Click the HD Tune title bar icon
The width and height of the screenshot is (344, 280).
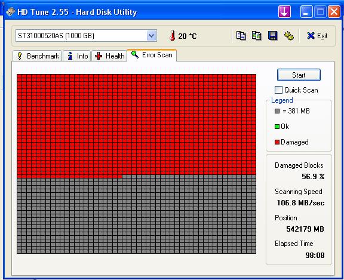pos(10,12)
